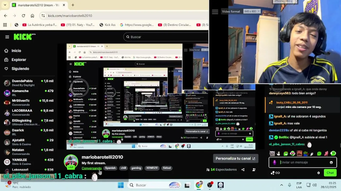Open Natalan channel in sidebar
This screenshot has width=341, height=191.
[x=29, y=152]
